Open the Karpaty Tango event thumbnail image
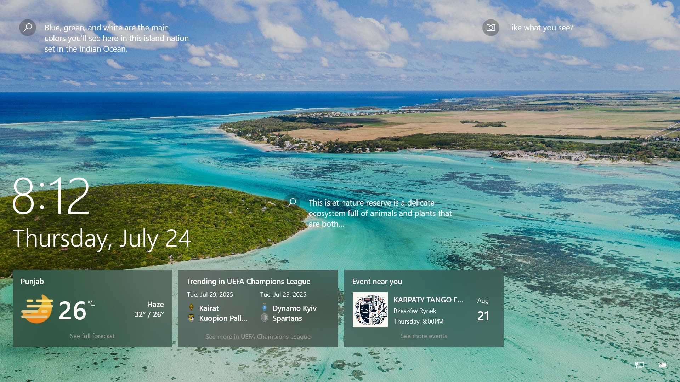The width and height of the screenshot is (680, 382). pyautogui.click(x=370, y=309)
